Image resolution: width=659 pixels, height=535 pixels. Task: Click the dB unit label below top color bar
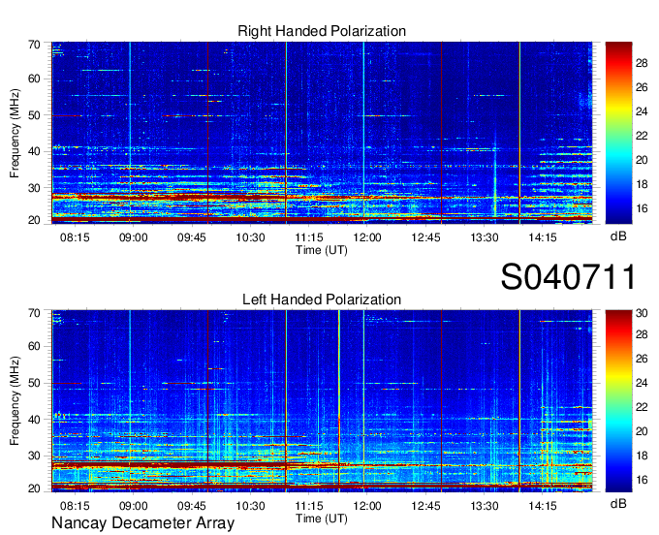[618, 236]
